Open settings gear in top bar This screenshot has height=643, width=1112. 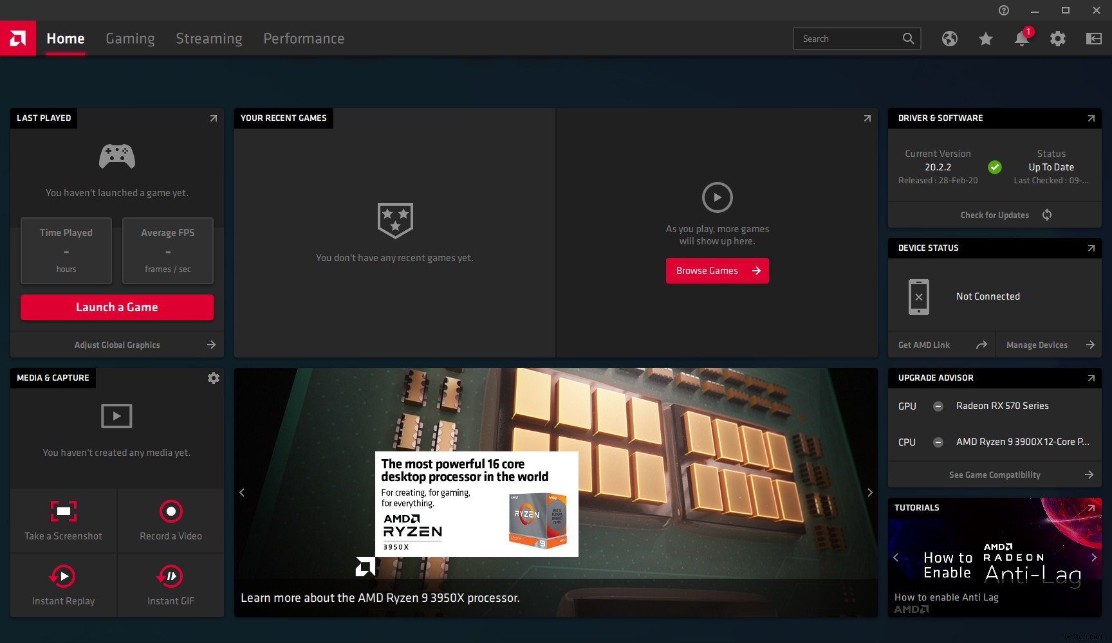[1058, 39]
